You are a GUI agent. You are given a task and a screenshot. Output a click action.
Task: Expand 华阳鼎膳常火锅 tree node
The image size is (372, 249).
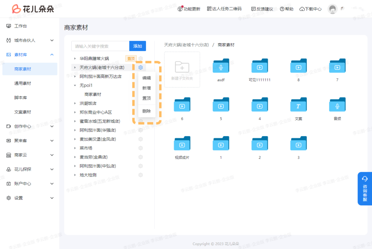point(75,59)
